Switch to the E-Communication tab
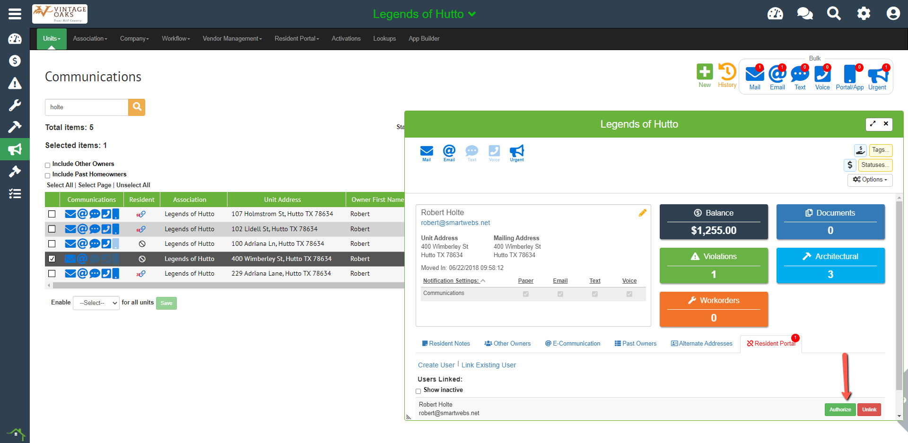Viewport: 908px width, 443px height. click(x=572, y=344)
